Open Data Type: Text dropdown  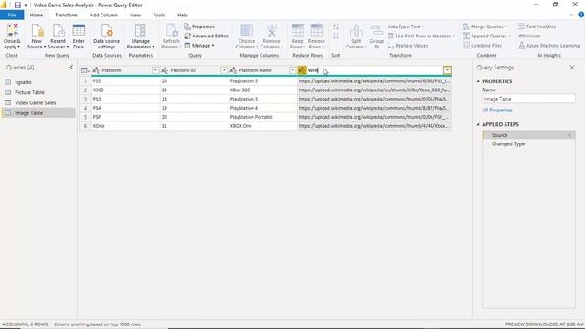click(x=406, y=27)
